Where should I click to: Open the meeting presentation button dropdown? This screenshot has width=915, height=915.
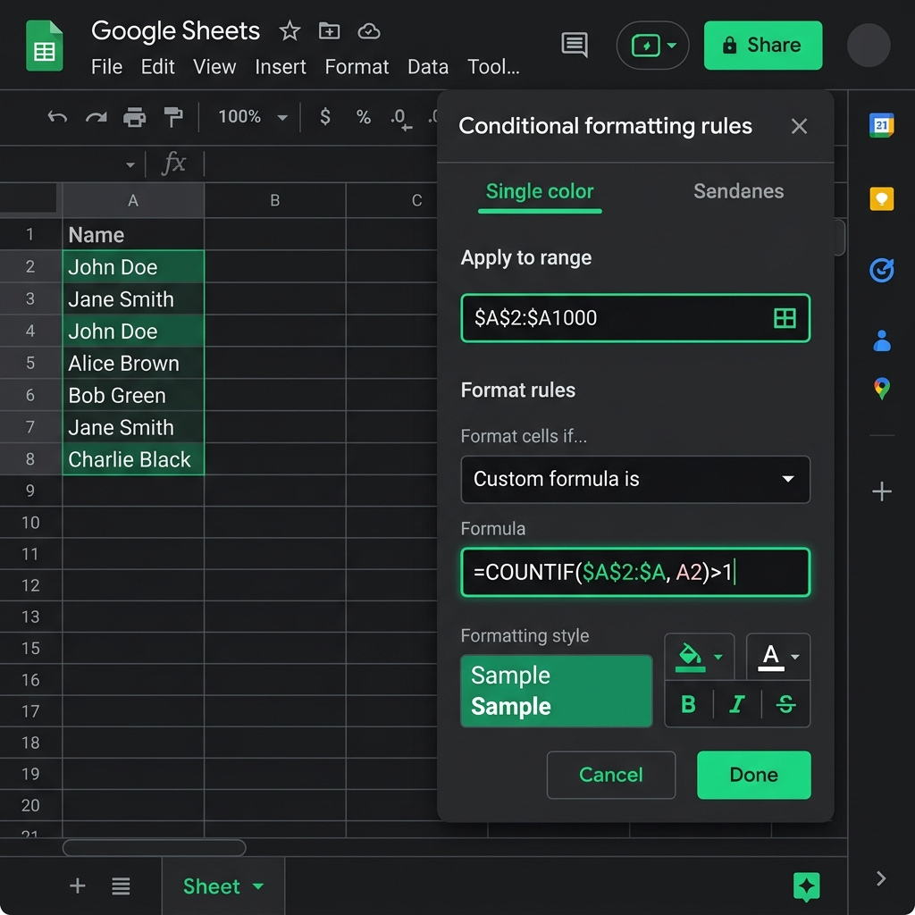[652, 46]
